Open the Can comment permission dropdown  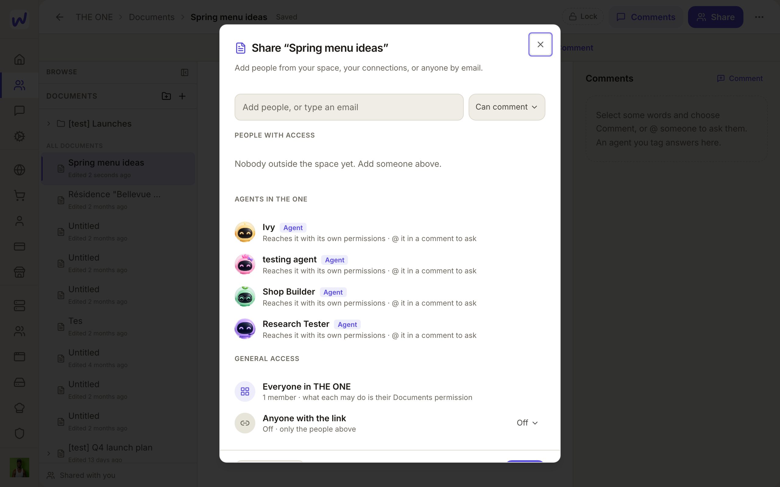[x=507, y=107]
